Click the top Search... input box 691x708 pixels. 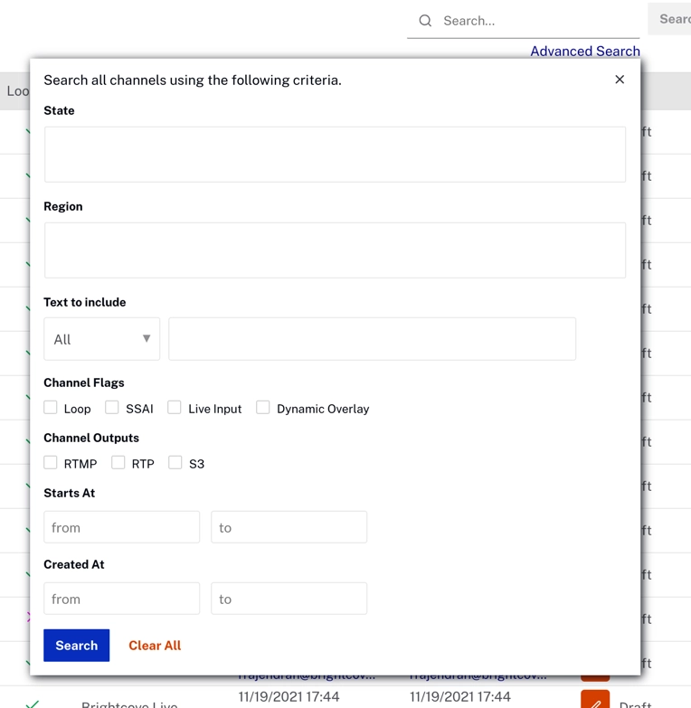[x=534, y=21]
